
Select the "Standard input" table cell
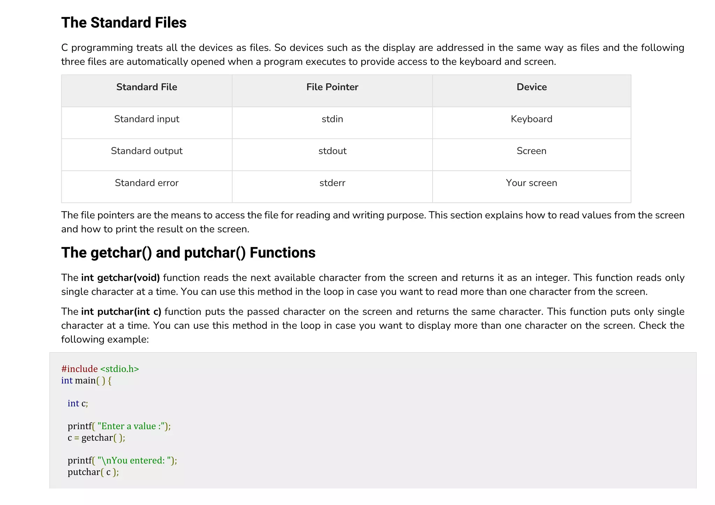[x=147, y=123]
